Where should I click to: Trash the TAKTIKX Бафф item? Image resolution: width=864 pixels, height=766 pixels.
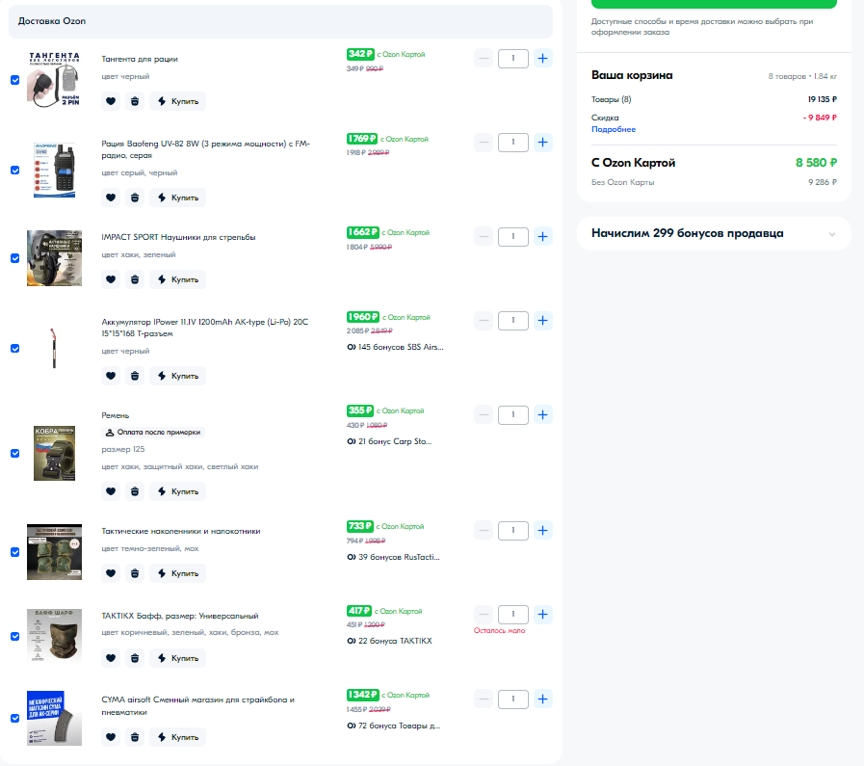[x=135, y=658]
